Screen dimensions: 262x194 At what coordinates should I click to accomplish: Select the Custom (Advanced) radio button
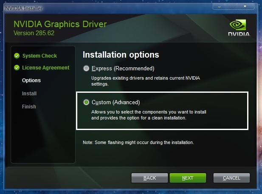(87, 102)
